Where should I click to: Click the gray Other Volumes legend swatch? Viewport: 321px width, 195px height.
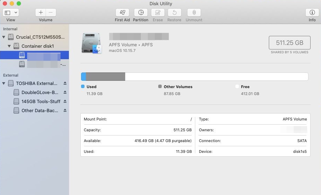[x=160, y=86]
